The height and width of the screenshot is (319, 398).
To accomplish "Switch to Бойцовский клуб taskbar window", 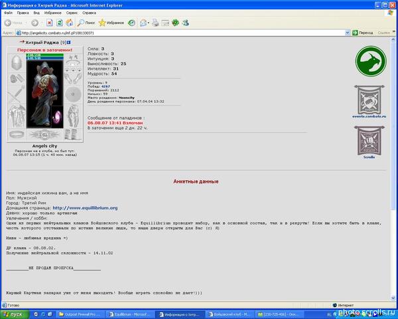I will pos(230,314).
